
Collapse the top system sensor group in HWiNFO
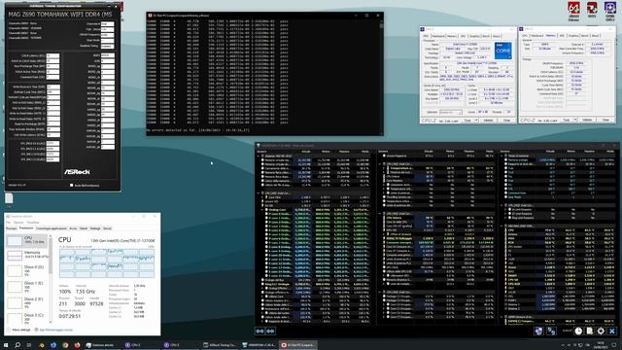click(259, 156)
